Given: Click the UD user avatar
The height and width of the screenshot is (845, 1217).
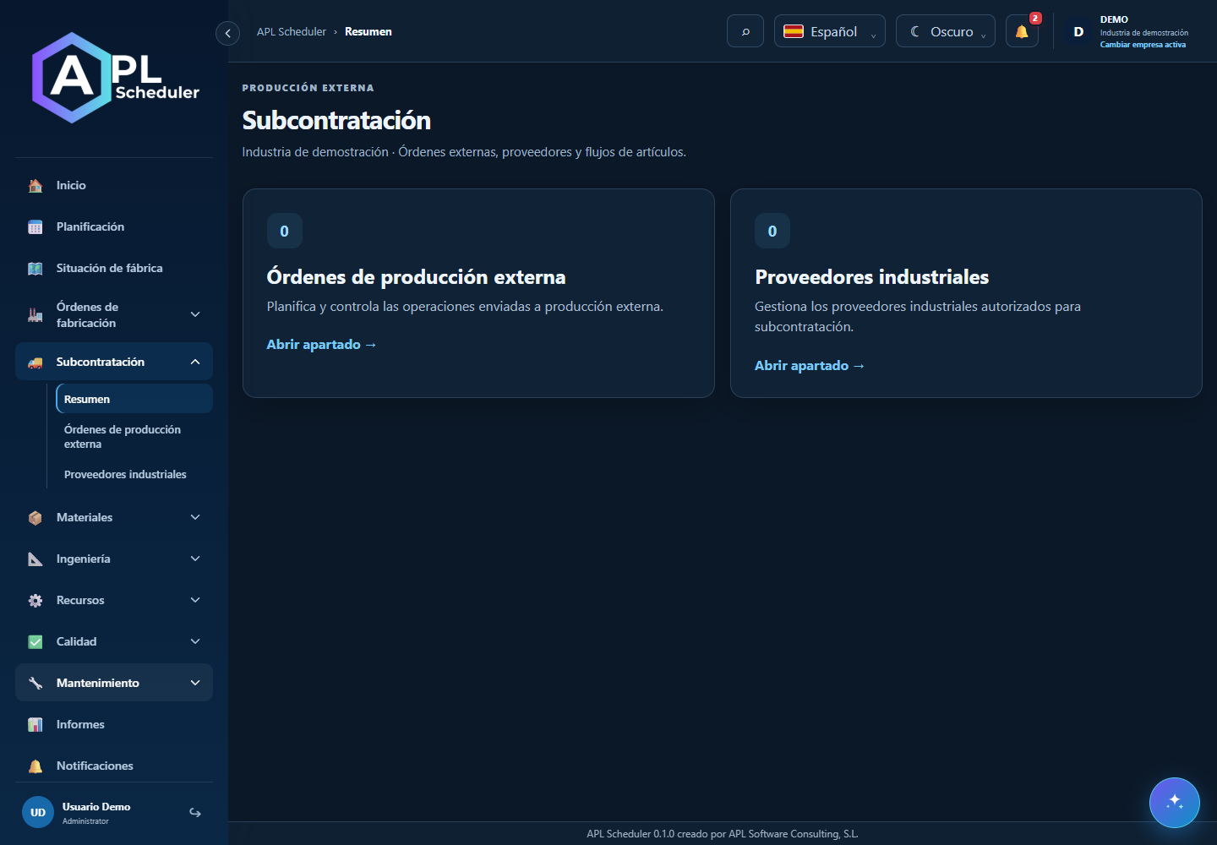Looking at the screenshot, I should point(38,813).
